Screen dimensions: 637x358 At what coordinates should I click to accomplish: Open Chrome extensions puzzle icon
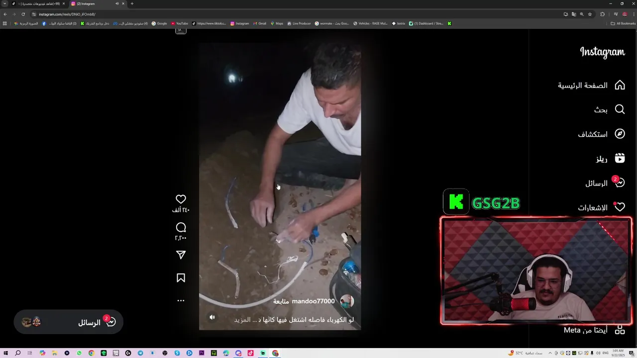click(602, 14)
